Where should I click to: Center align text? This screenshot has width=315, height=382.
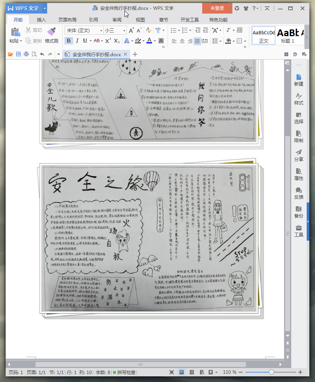182,41
